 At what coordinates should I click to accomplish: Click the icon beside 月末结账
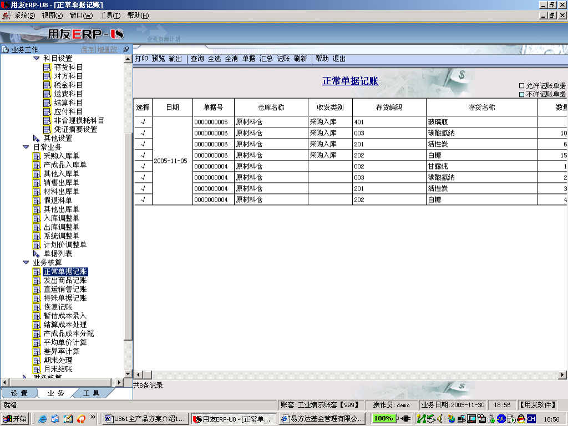click(37, 369)
